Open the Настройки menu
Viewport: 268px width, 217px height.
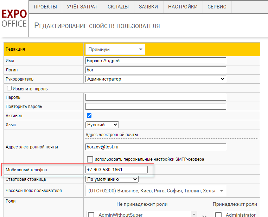pyautogui.click(x=183, y=7)
